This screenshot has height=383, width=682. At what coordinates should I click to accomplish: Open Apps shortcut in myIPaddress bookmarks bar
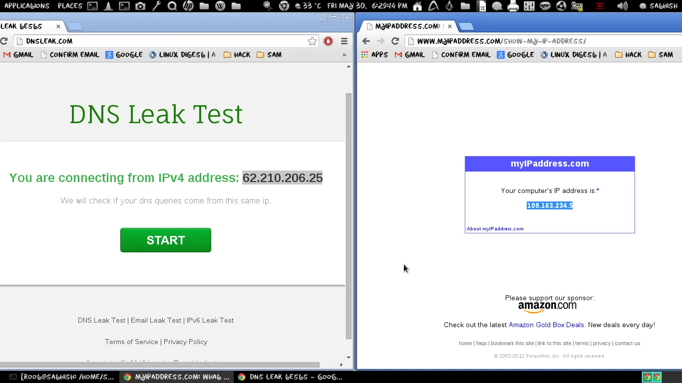pos(374,54)
